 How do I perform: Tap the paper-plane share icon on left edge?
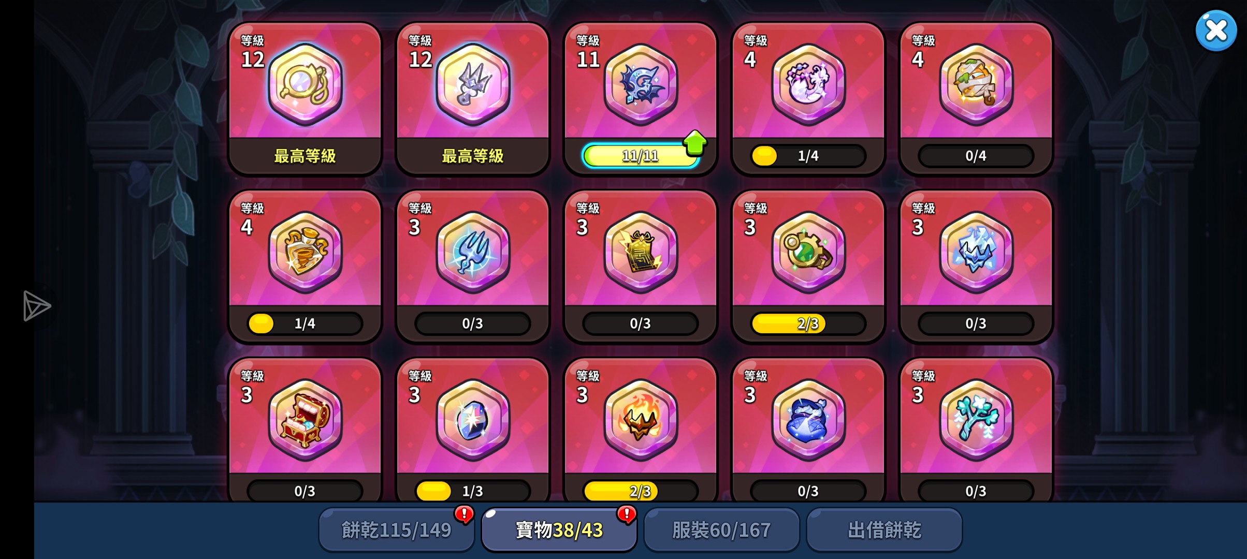click(37, 306)
